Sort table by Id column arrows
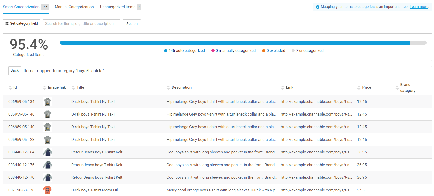Viewport: 434px width, 196px height. 10,88
